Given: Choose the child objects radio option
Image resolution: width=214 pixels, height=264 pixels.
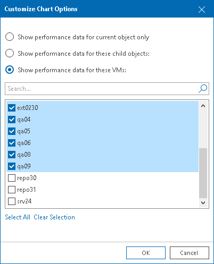Looking at the screenshot, I should pyautogui.click(x=10, y=53).
